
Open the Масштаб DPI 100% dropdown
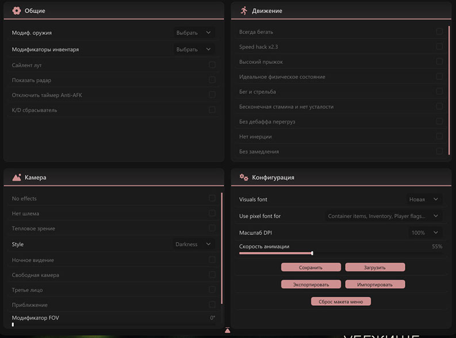[425, 233]
